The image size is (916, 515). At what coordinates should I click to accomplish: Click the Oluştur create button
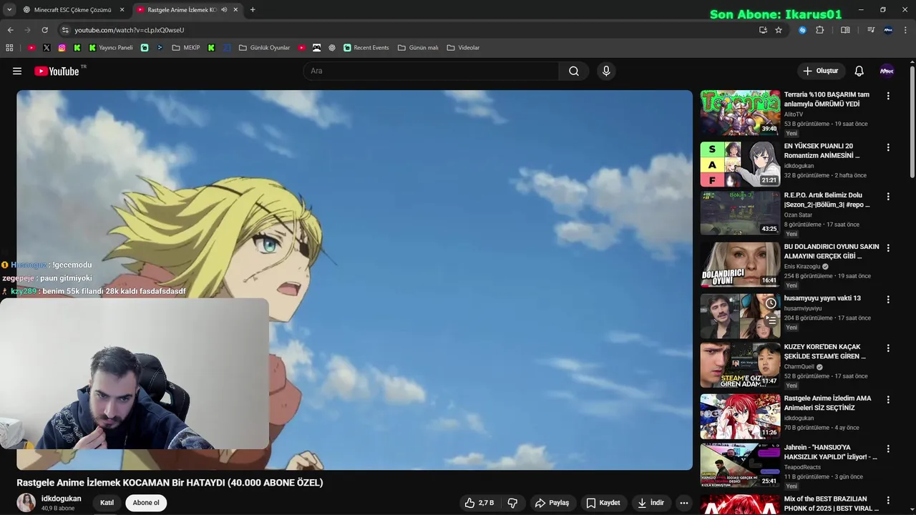point(821,71)
